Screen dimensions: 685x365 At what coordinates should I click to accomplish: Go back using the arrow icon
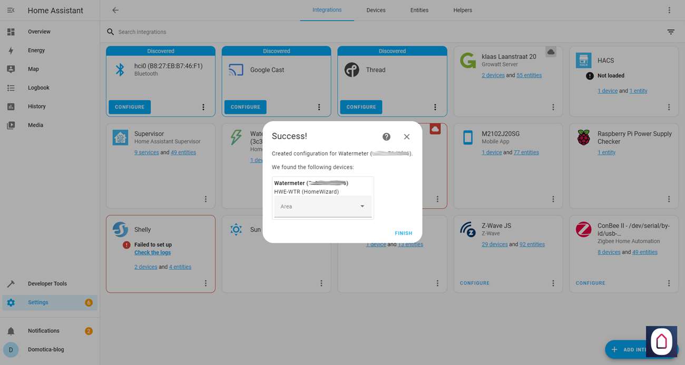pyautogui.click(x=115, y=10)
